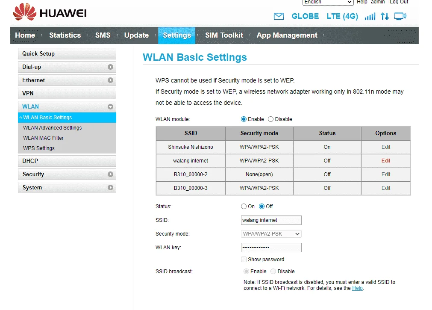Set Status to Off
The image size is (432, 310).
[x=262, y=206]
